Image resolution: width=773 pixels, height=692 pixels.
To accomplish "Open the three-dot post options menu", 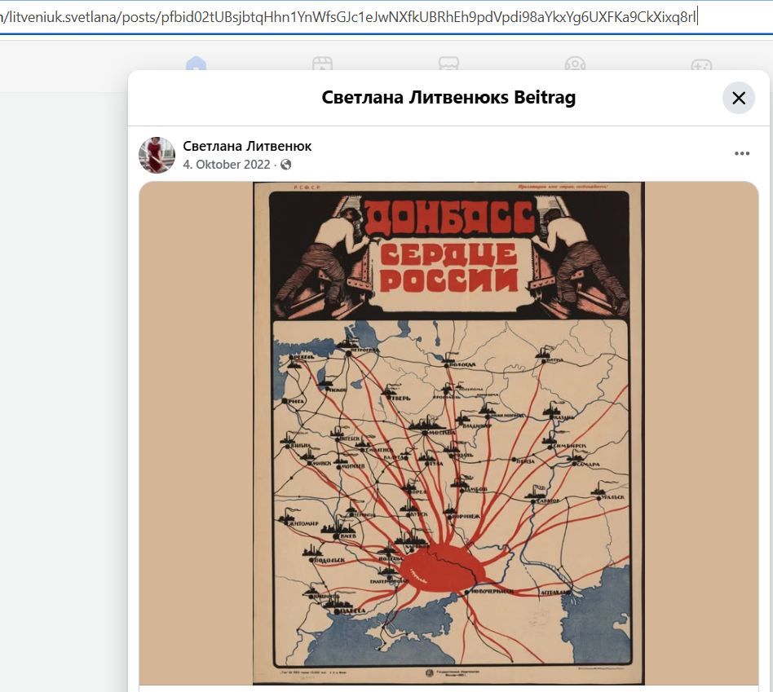I will point(742,153).
